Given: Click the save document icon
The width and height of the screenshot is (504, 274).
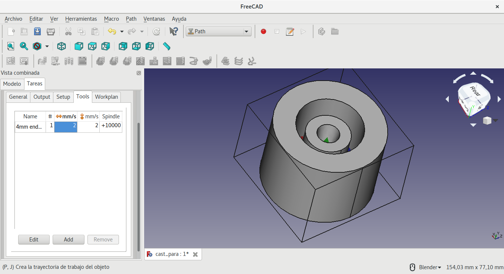Looking at the screenshot, I should (37, 31).
